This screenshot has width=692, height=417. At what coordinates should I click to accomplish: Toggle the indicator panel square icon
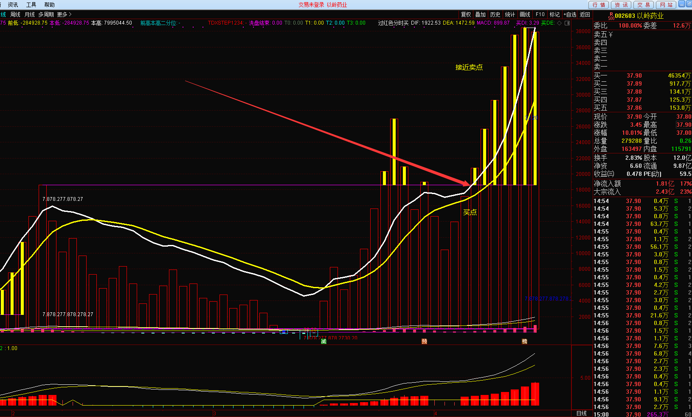tap(567, 23)
